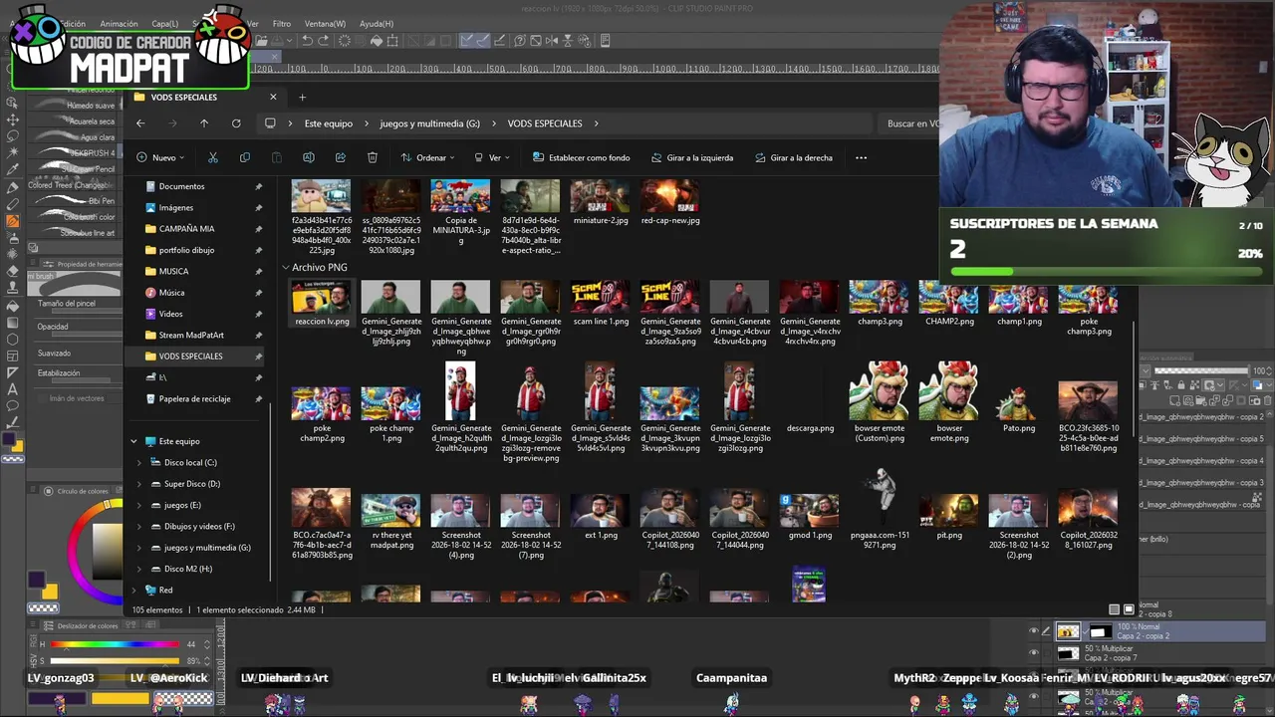Click juegos y multimedia (G:) breadcrumb
This screenshot has height=717, width=1275.
coord(429,123)
